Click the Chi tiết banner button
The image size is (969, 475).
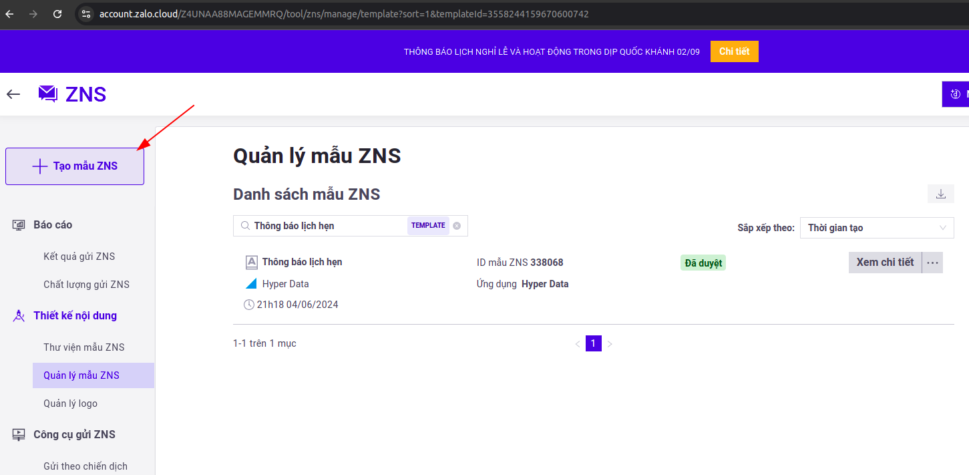click(x=734, y=51)
